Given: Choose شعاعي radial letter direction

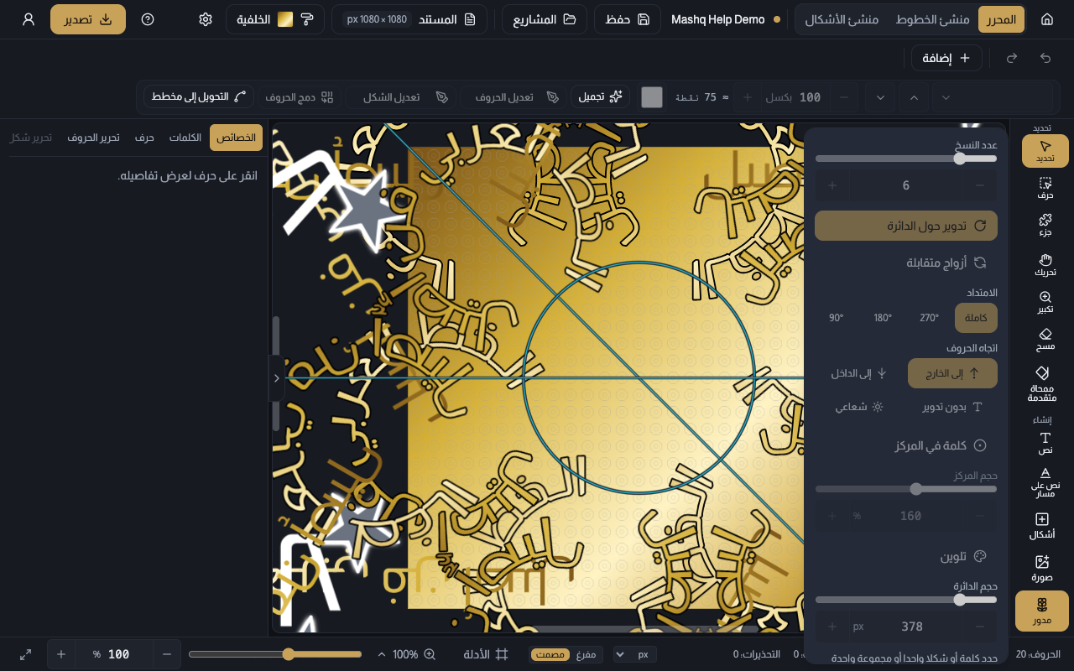Looking at the screenshot, I should pos(860,407).
